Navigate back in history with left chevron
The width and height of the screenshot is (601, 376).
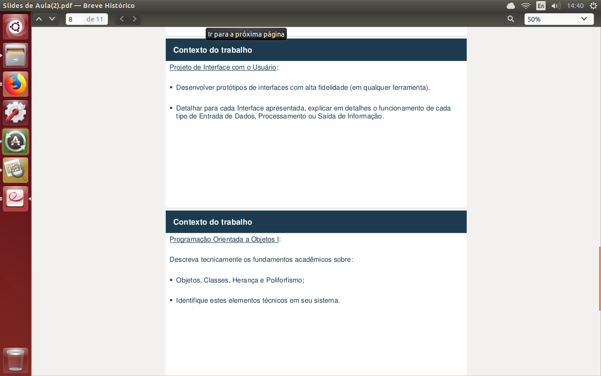(122, 19)
